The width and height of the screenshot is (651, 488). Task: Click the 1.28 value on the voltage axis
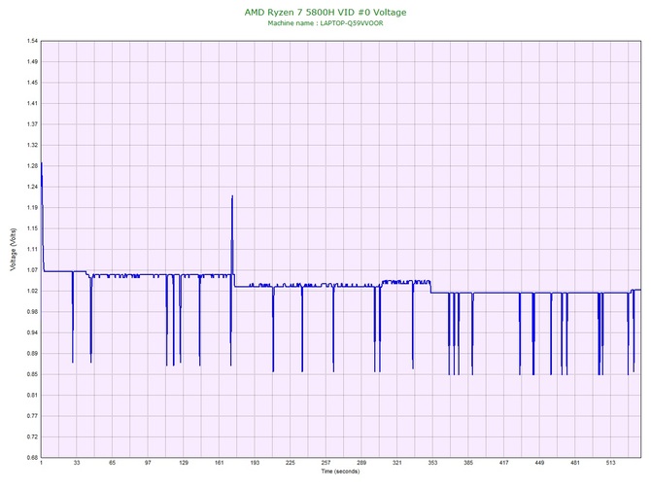[x=32, y=166]
